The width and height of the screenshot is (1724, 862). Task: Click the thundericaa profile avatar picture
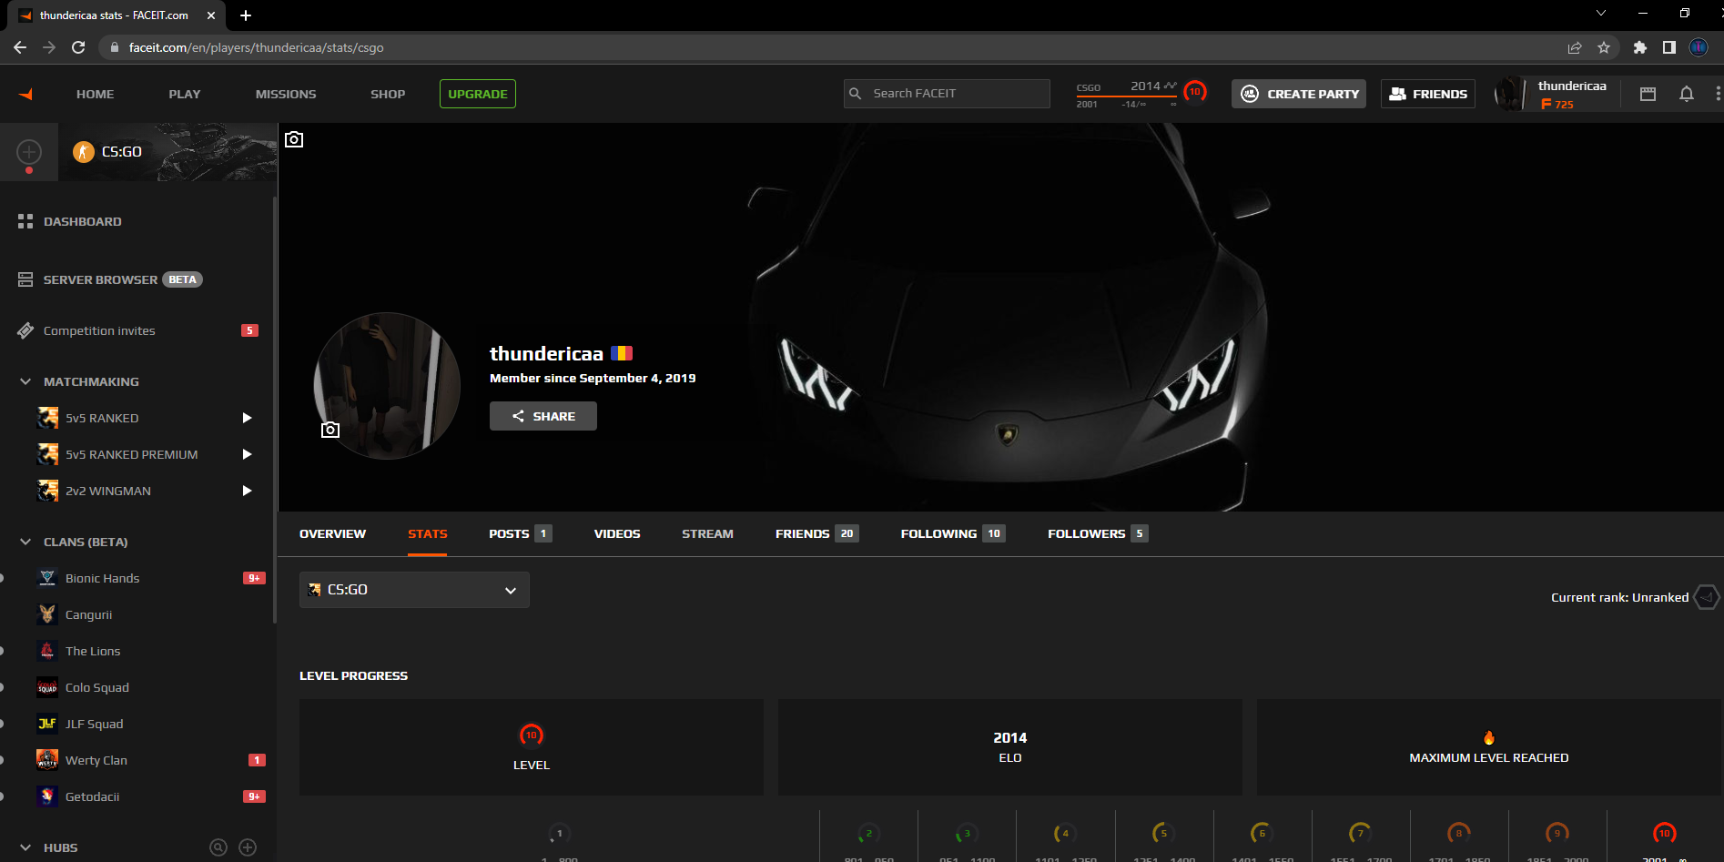(387, 386)
